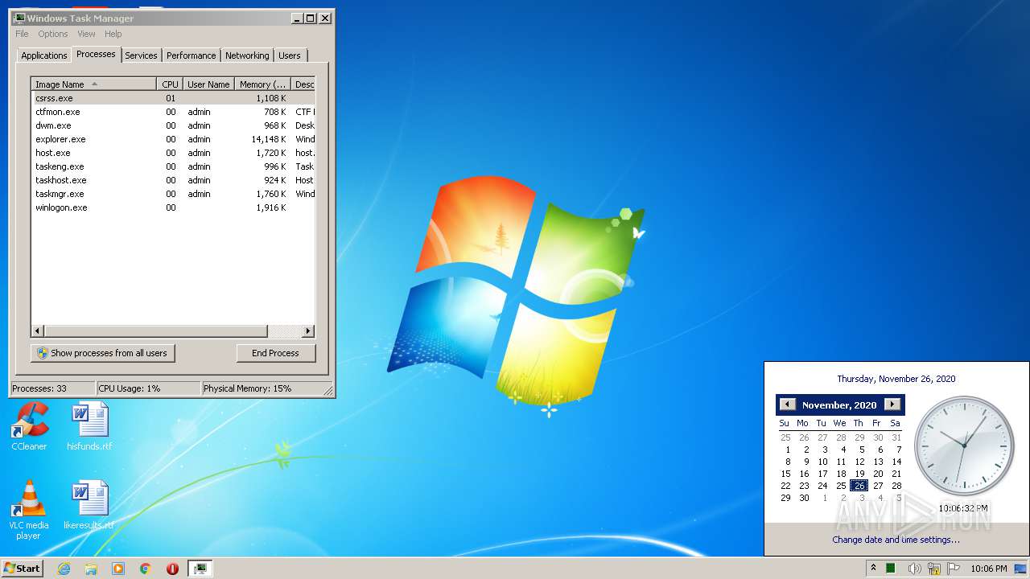Select November 12 in the calendar
This screenshot has width=1030, height=579.
click(x=859, y=462)
